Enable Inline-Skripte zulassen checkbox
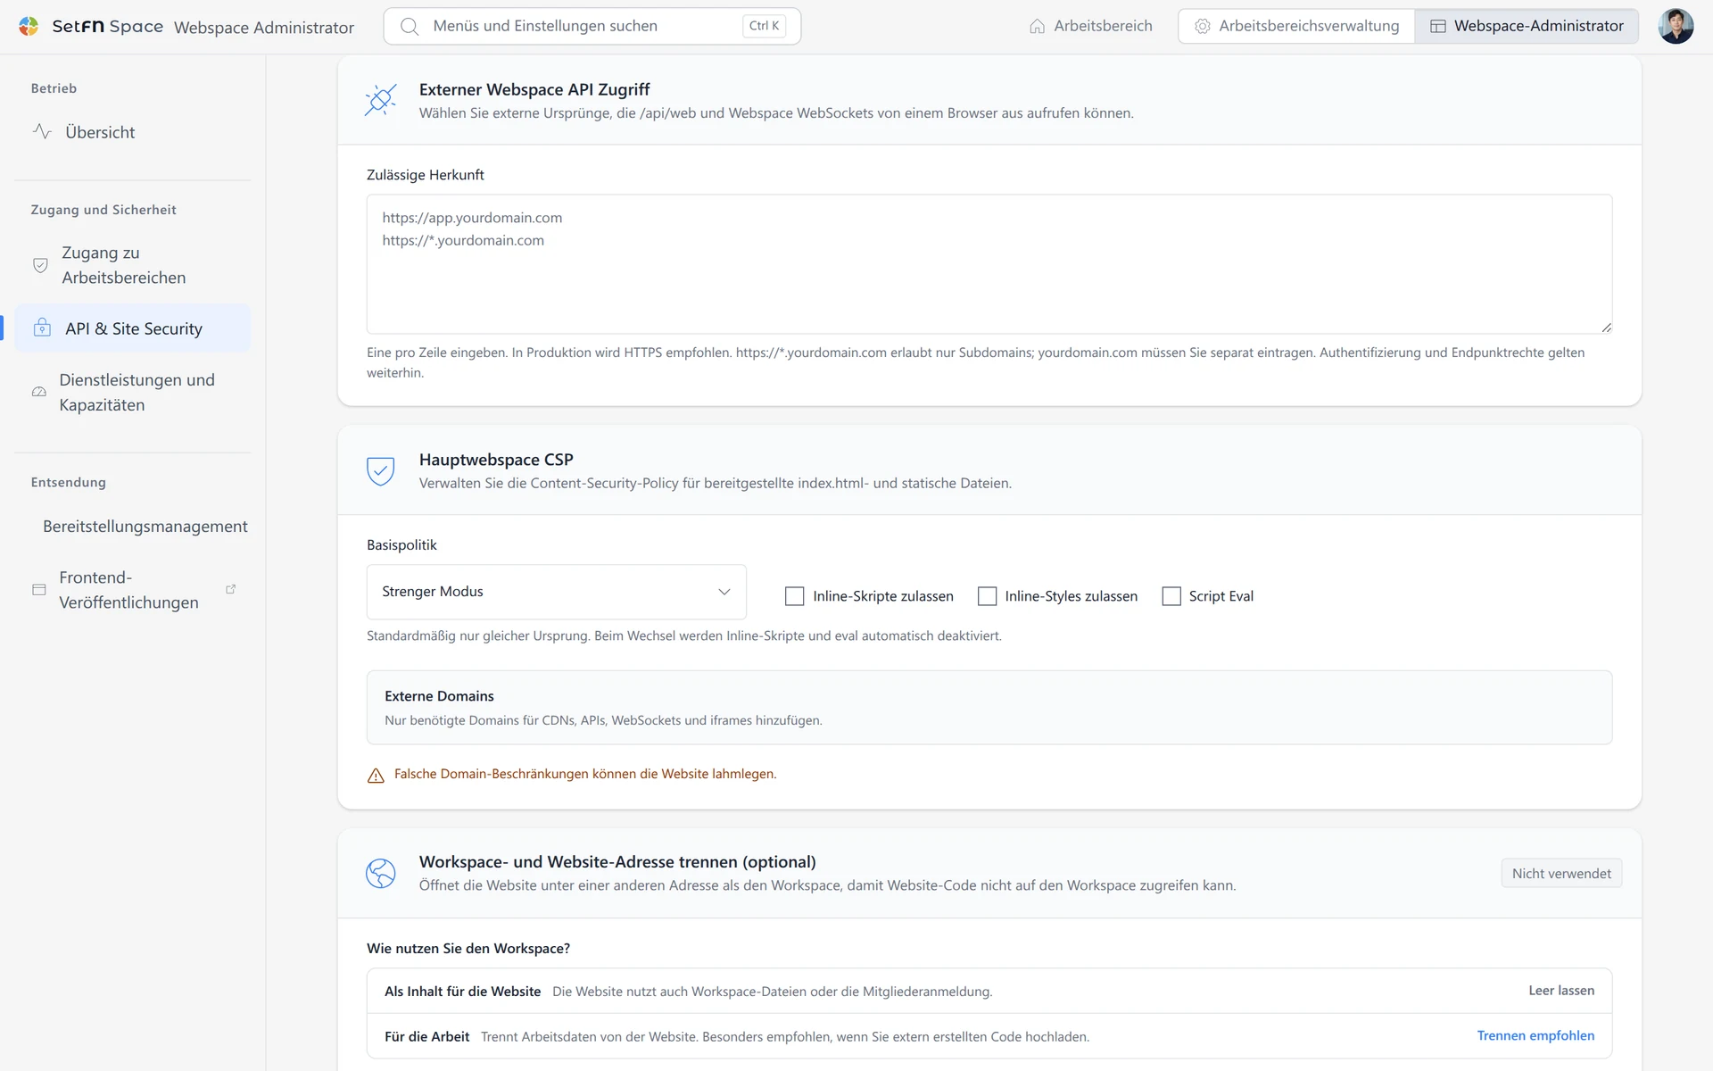The height and width of the screenshot is (1071, 1713). point(794,596)
